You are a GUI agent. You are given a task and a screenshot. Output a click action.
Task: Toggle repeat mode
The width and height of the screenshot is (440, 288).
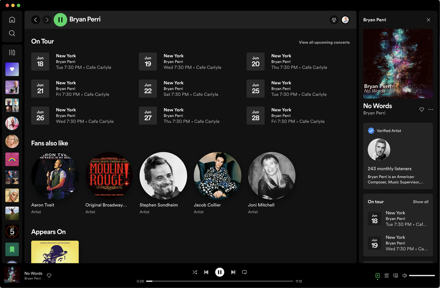click(x=244, y=272)
